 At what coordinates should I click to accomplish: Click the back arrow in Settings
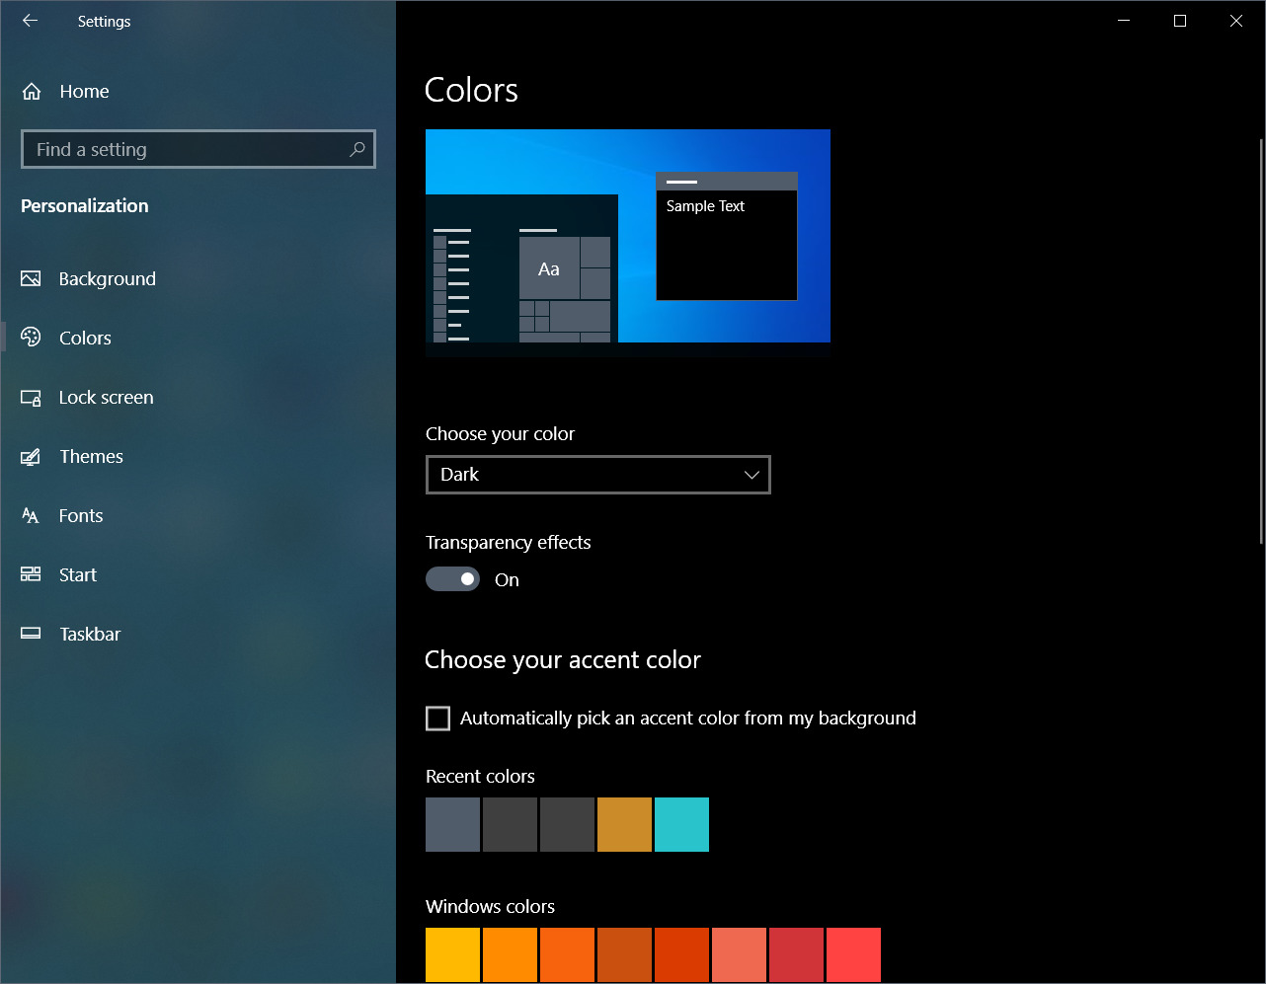[30, 21]
